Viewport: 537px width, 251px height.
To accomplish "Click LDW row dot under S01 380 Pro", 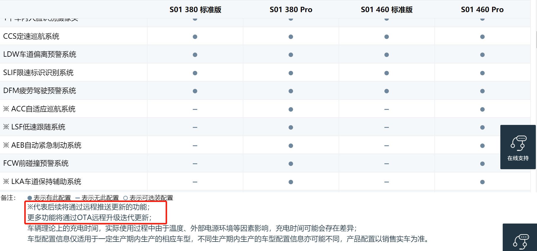I will coord(291,55).
